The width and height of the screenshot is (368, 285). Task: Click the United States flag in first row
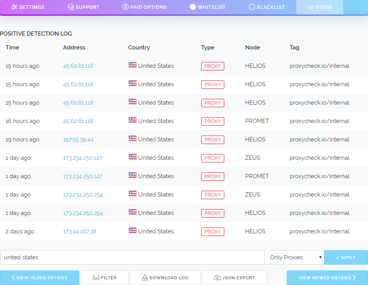coord(133,65)
